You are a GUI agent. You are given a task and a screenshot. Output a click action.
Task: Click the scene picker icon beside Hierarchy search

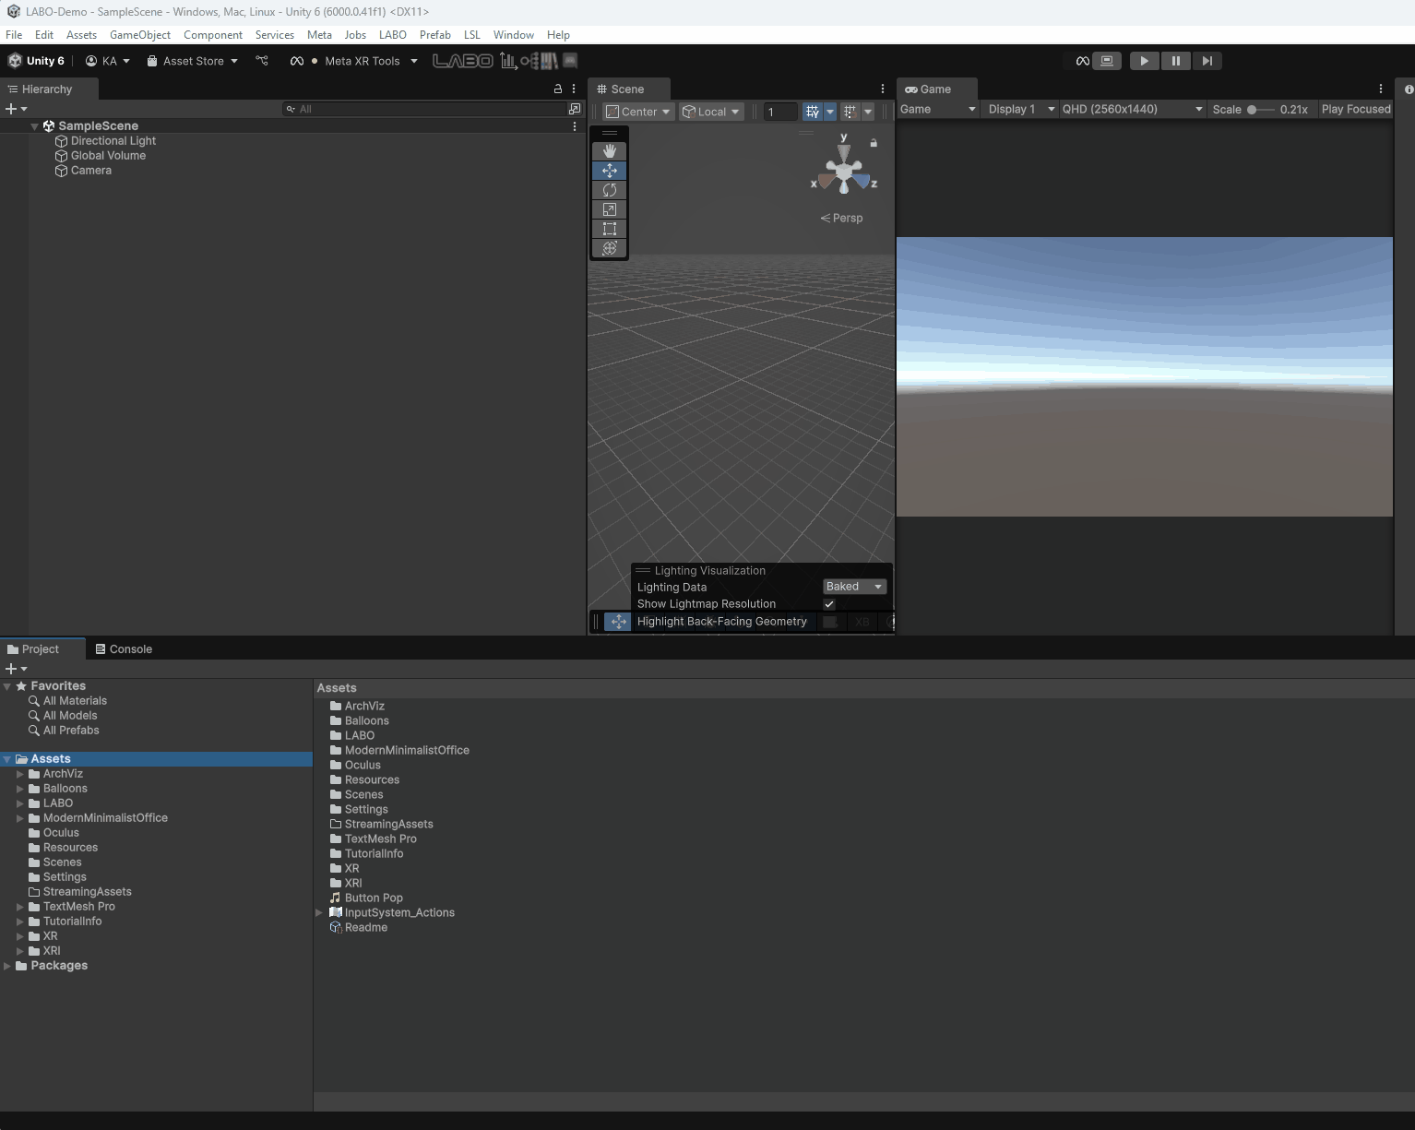coord(575,109)
